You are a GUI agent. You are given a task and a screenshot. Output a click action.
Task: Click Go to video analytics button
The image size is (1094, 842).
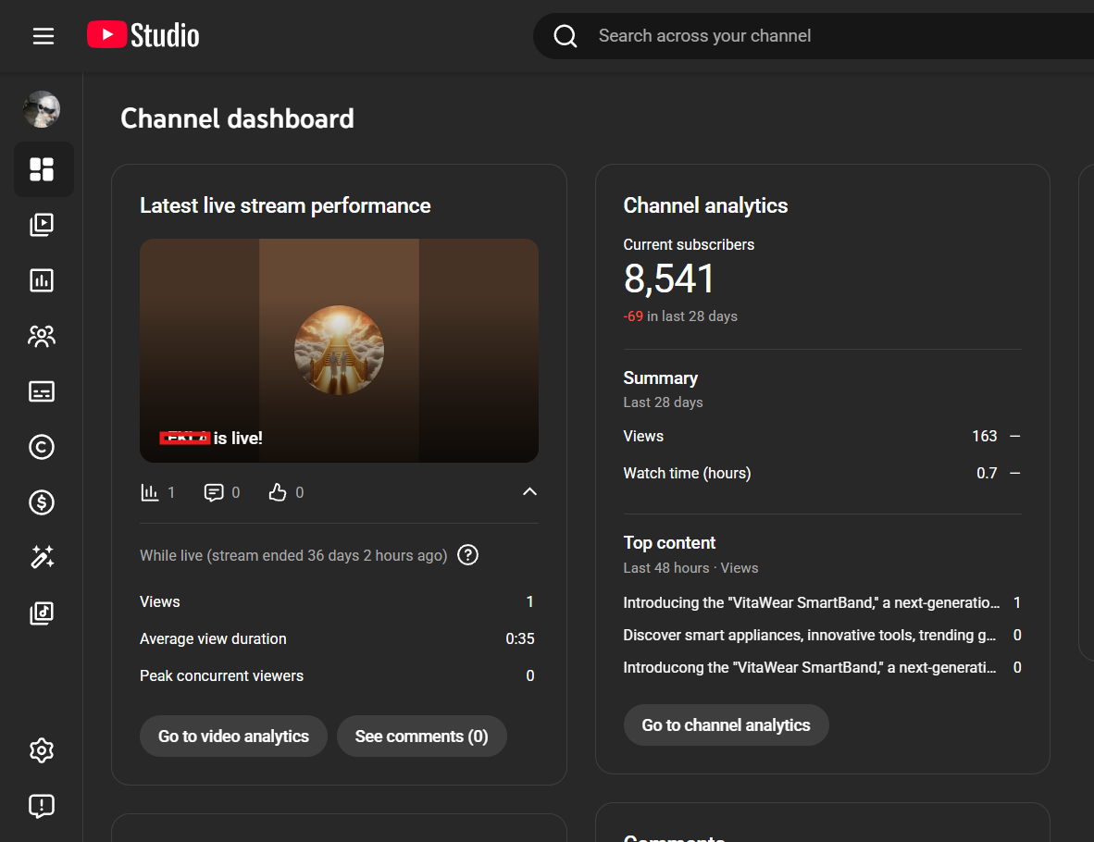[x=233, y=737]
